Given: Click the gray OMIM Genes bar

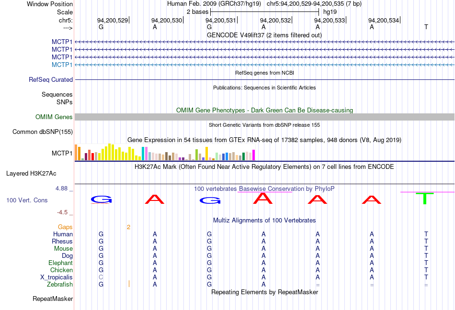Looking at the screenshot, I should point(264,117).
